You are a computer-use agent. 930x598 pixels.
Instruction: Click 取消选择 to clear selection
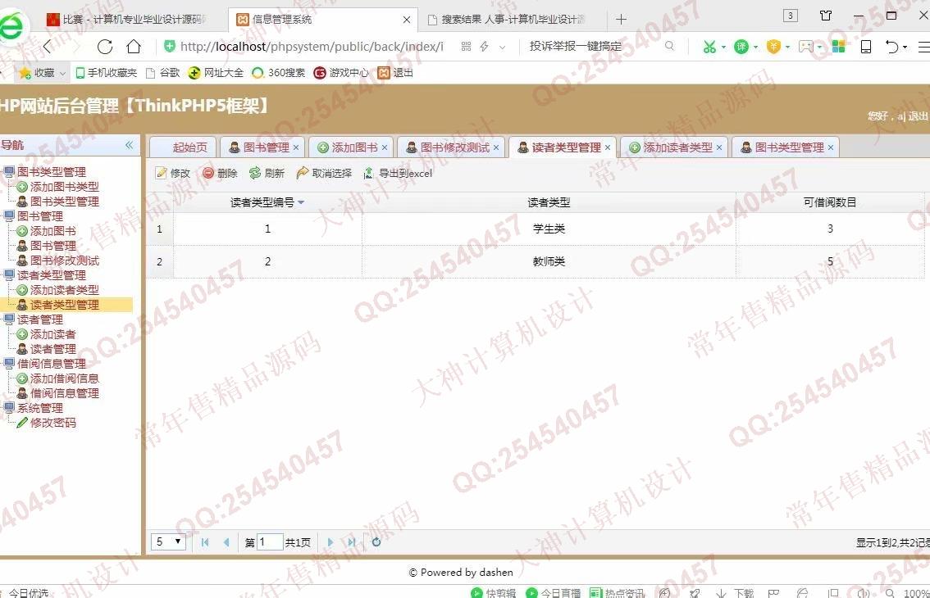[324, 173]
